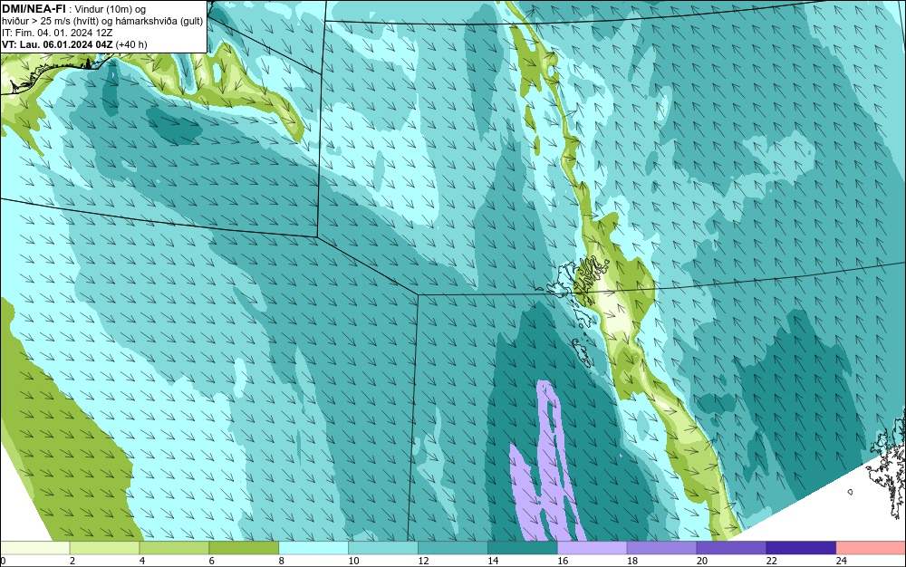Click the dark indigo 22–24 legend swatch
Image resolution: width=906 pixels, height=567 pixels.
click(x=802, y=548)
